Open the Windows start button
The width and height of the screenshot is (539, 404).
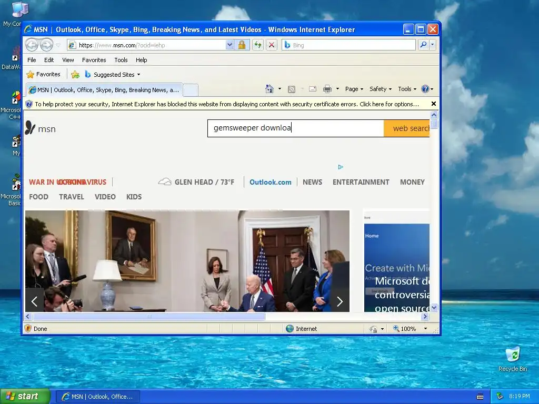[25, 397]
